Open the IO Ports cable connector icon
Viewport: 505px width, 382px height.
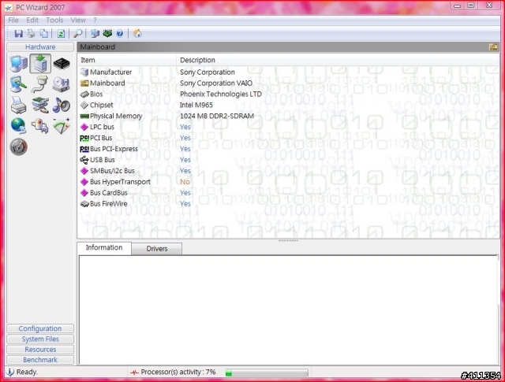(x=40, y=84)
